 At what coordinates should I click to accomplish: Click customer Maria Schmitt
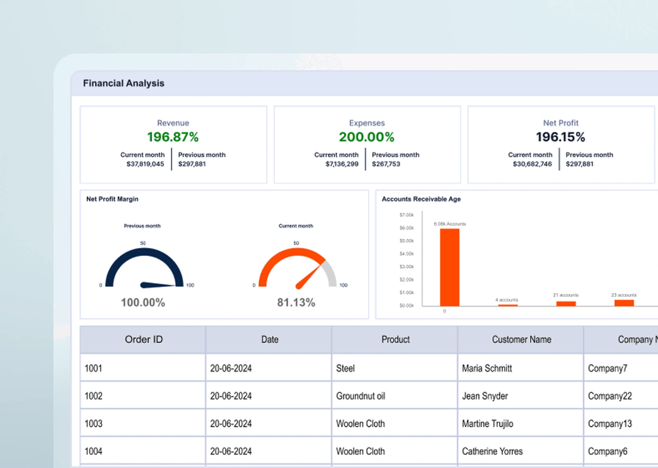click(x=521, y=368)
